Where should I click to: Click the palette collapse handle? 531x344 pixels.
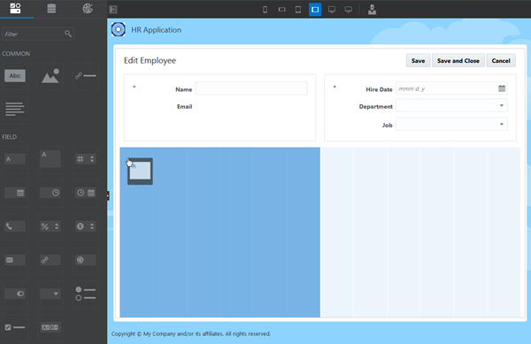(108, 195)
